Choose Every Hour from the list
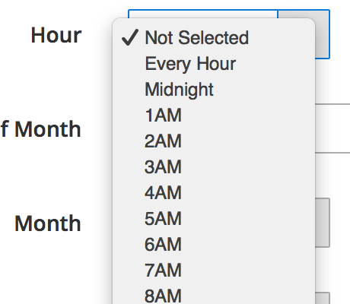The width and height of the screenshot is (350, 304). [214, 64]
